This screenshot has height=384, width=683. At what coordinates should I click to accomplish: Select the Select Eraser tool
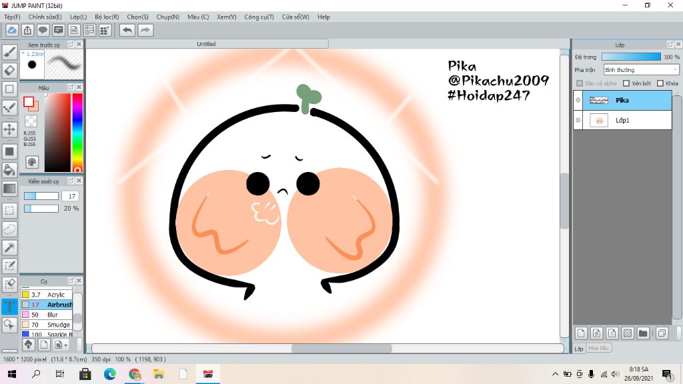click(9, 284)
